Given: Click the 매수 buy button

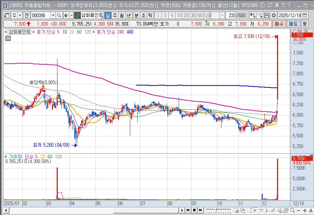Looking at the screenshot, I should [279, 24].
